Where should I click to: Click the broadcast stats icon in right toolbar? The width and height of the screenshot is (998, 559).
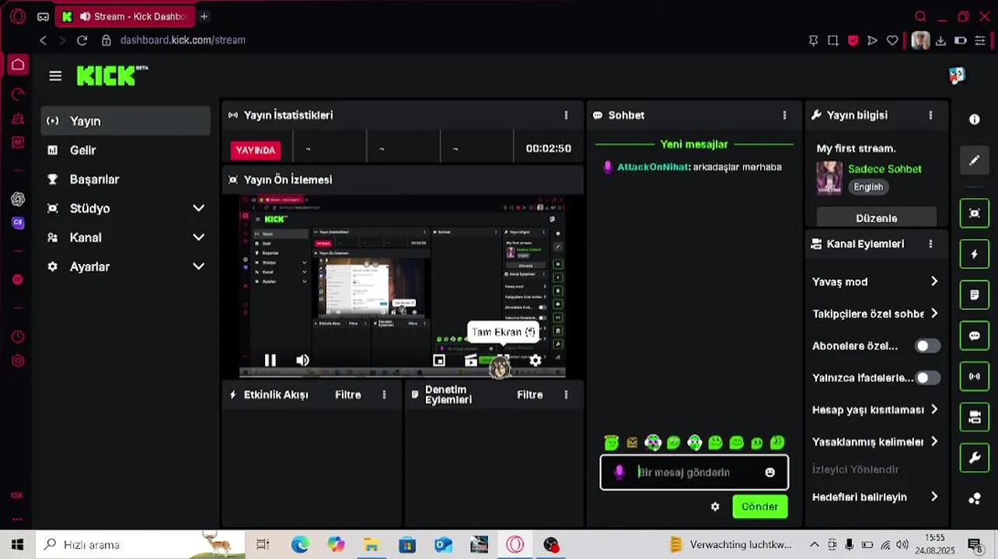click(975, 377)
